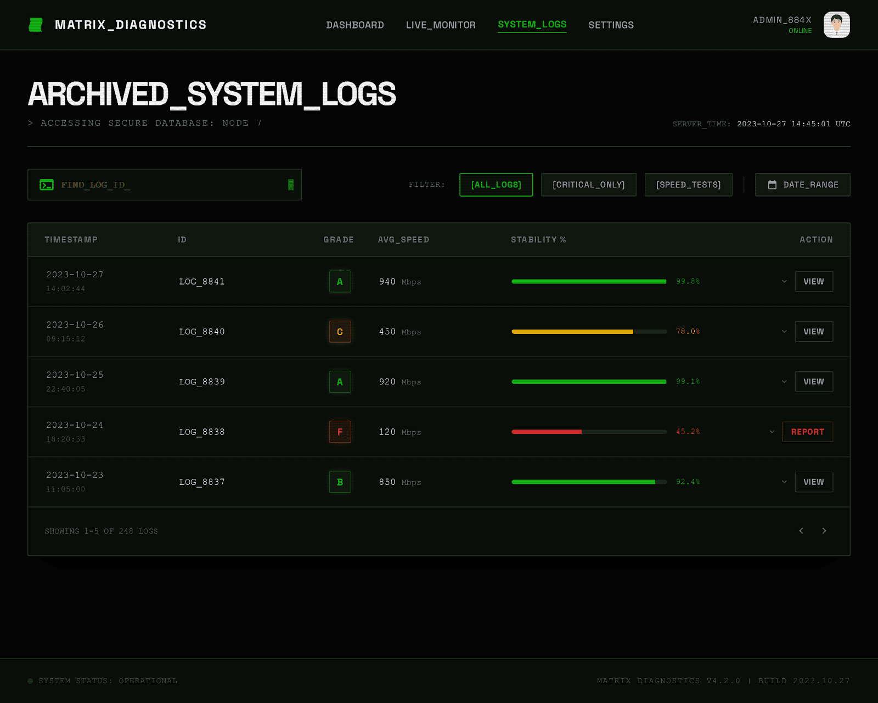Sort by AVG_SPEED column header

403,240
